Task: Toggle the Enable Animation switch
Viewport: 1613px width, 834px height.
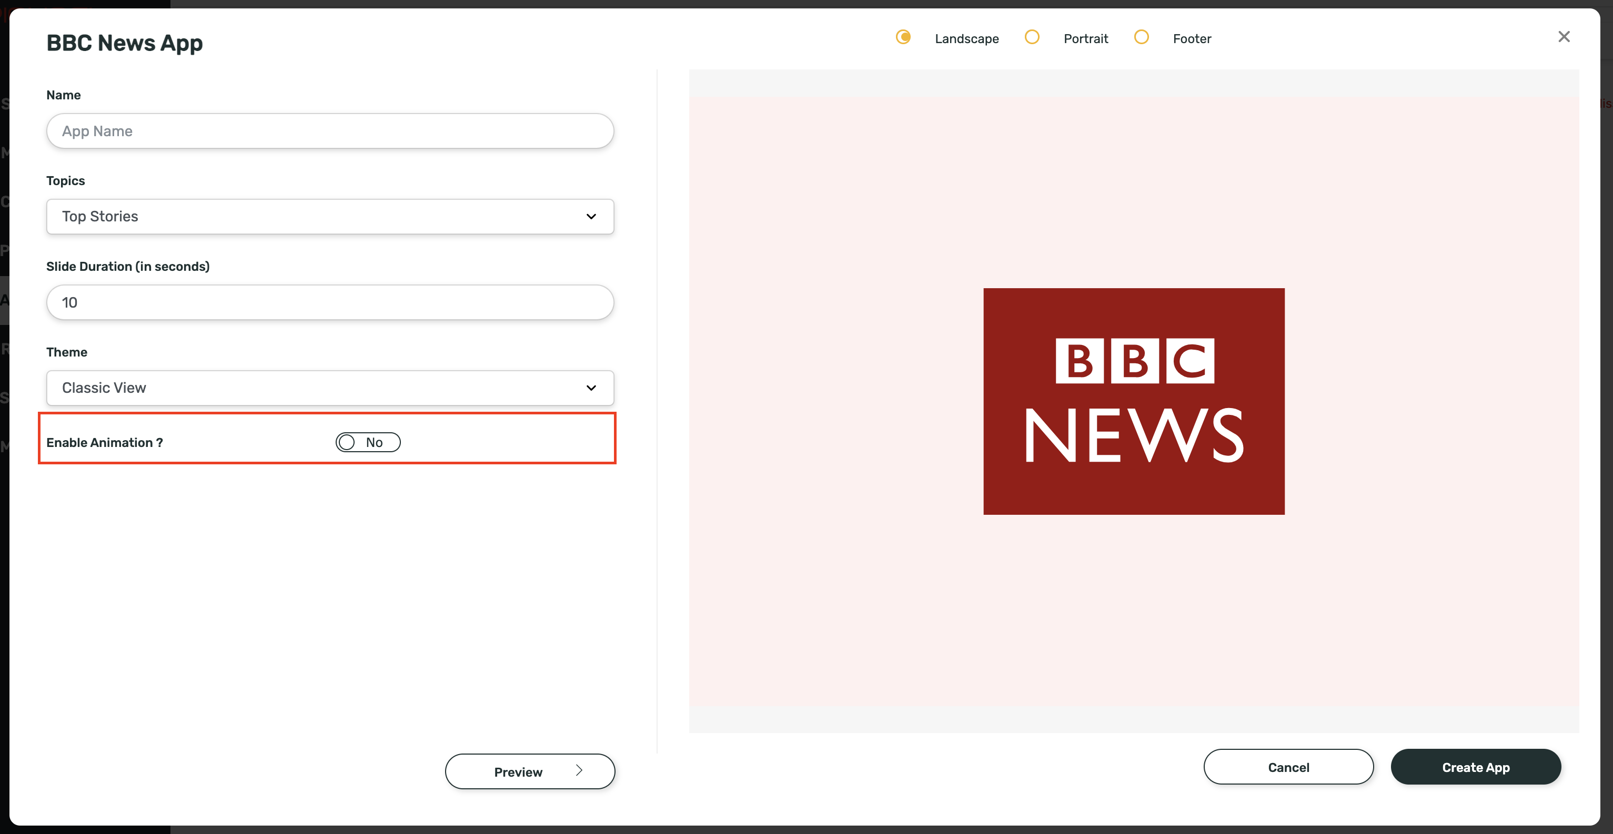Action: 368,442
